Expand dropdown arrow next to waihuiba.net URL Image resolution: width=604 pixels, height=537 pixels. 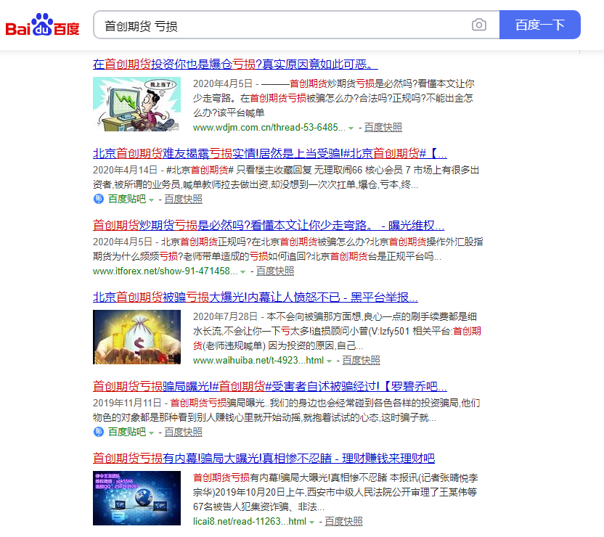tap(330, 361)
